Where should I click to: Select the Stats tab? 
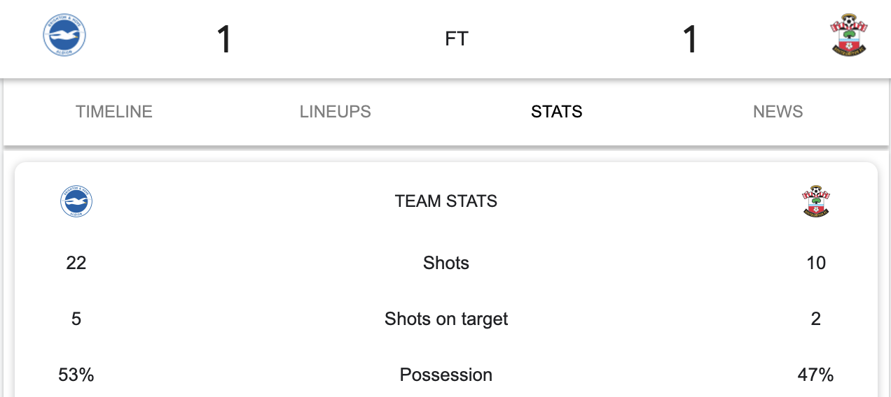[x=557, y=112]
